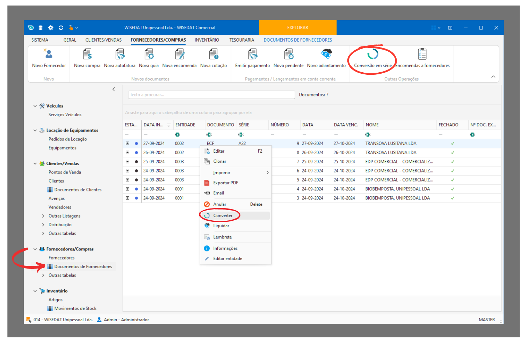Launch Emitir pagamento from the ribbon

(252, 54)
